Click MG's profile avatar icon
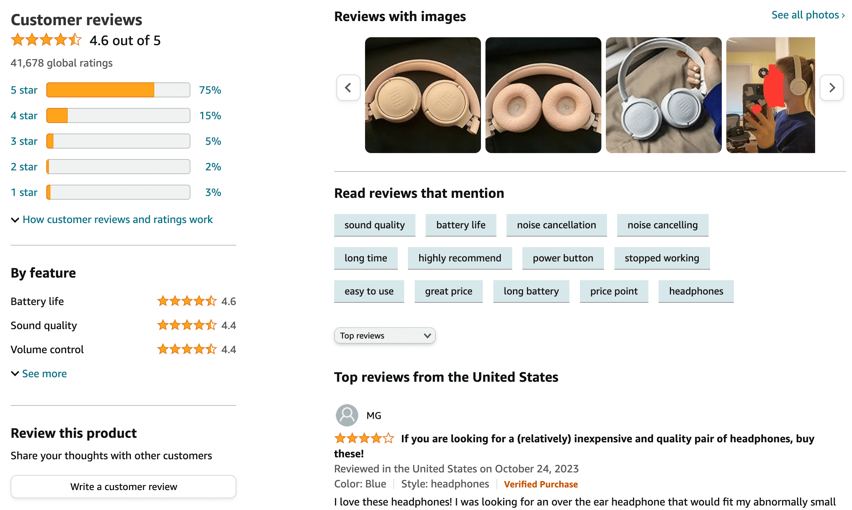Viewport: 852px width, 510px height. 346,415
